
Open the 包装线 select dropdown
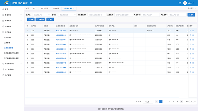(67, 15)
